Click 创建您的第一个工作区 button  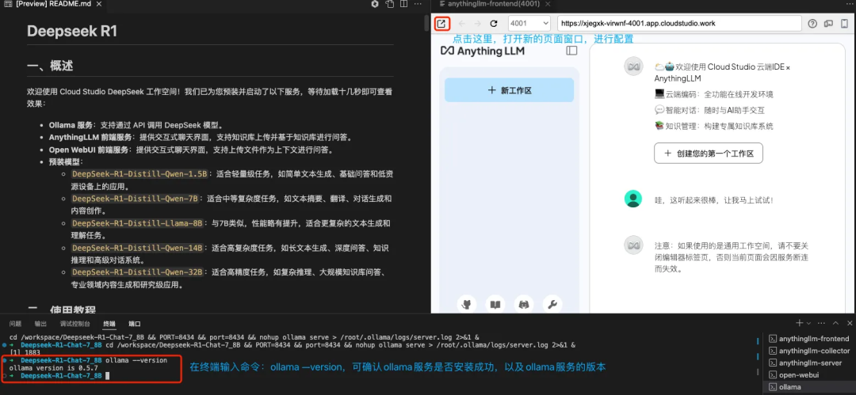coord(708,154)
